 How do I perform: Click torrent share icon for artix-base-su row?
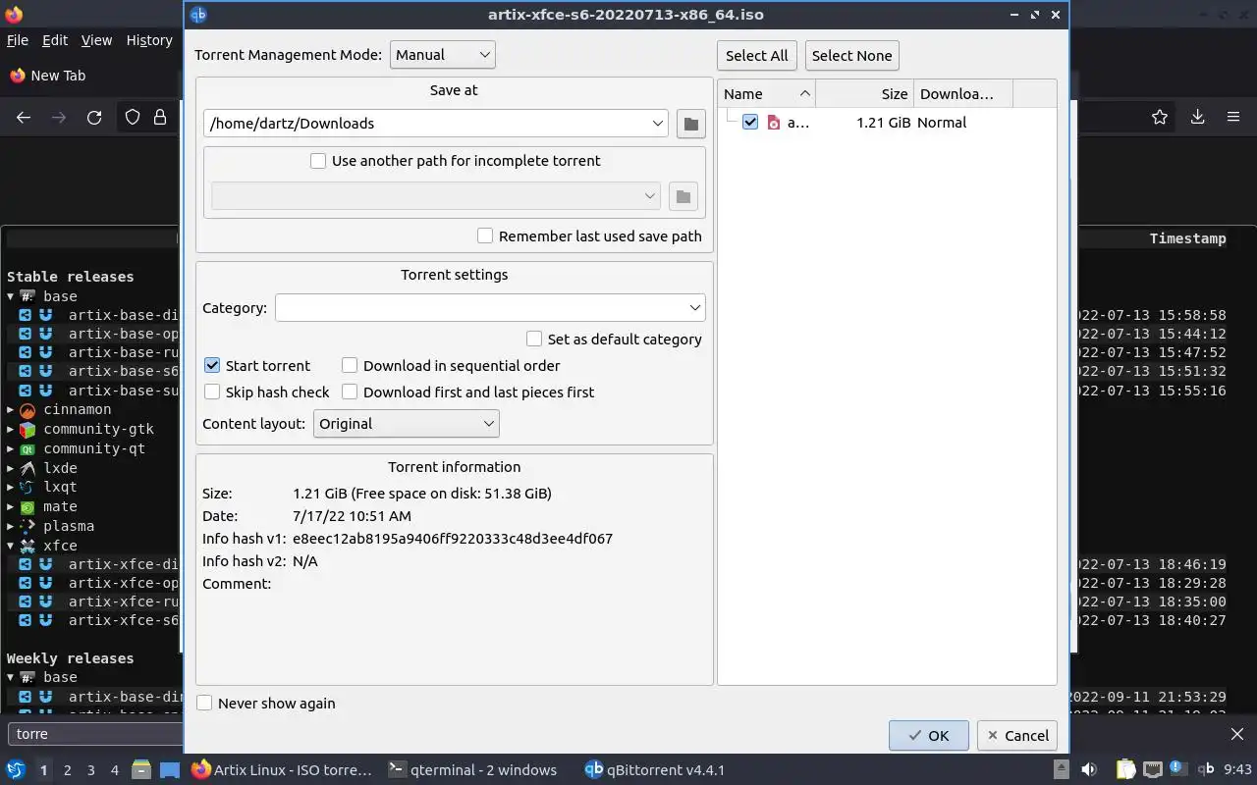coord(26,391)
